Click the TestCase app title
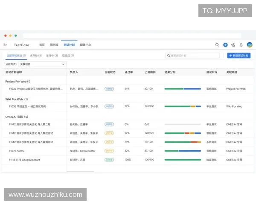 21,45
